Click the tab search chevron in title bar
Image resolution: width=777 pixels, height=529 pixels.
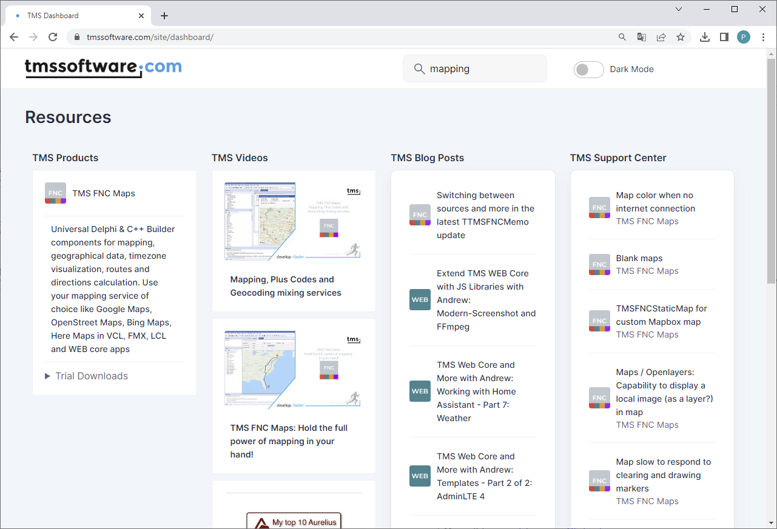tap(679, 9)
